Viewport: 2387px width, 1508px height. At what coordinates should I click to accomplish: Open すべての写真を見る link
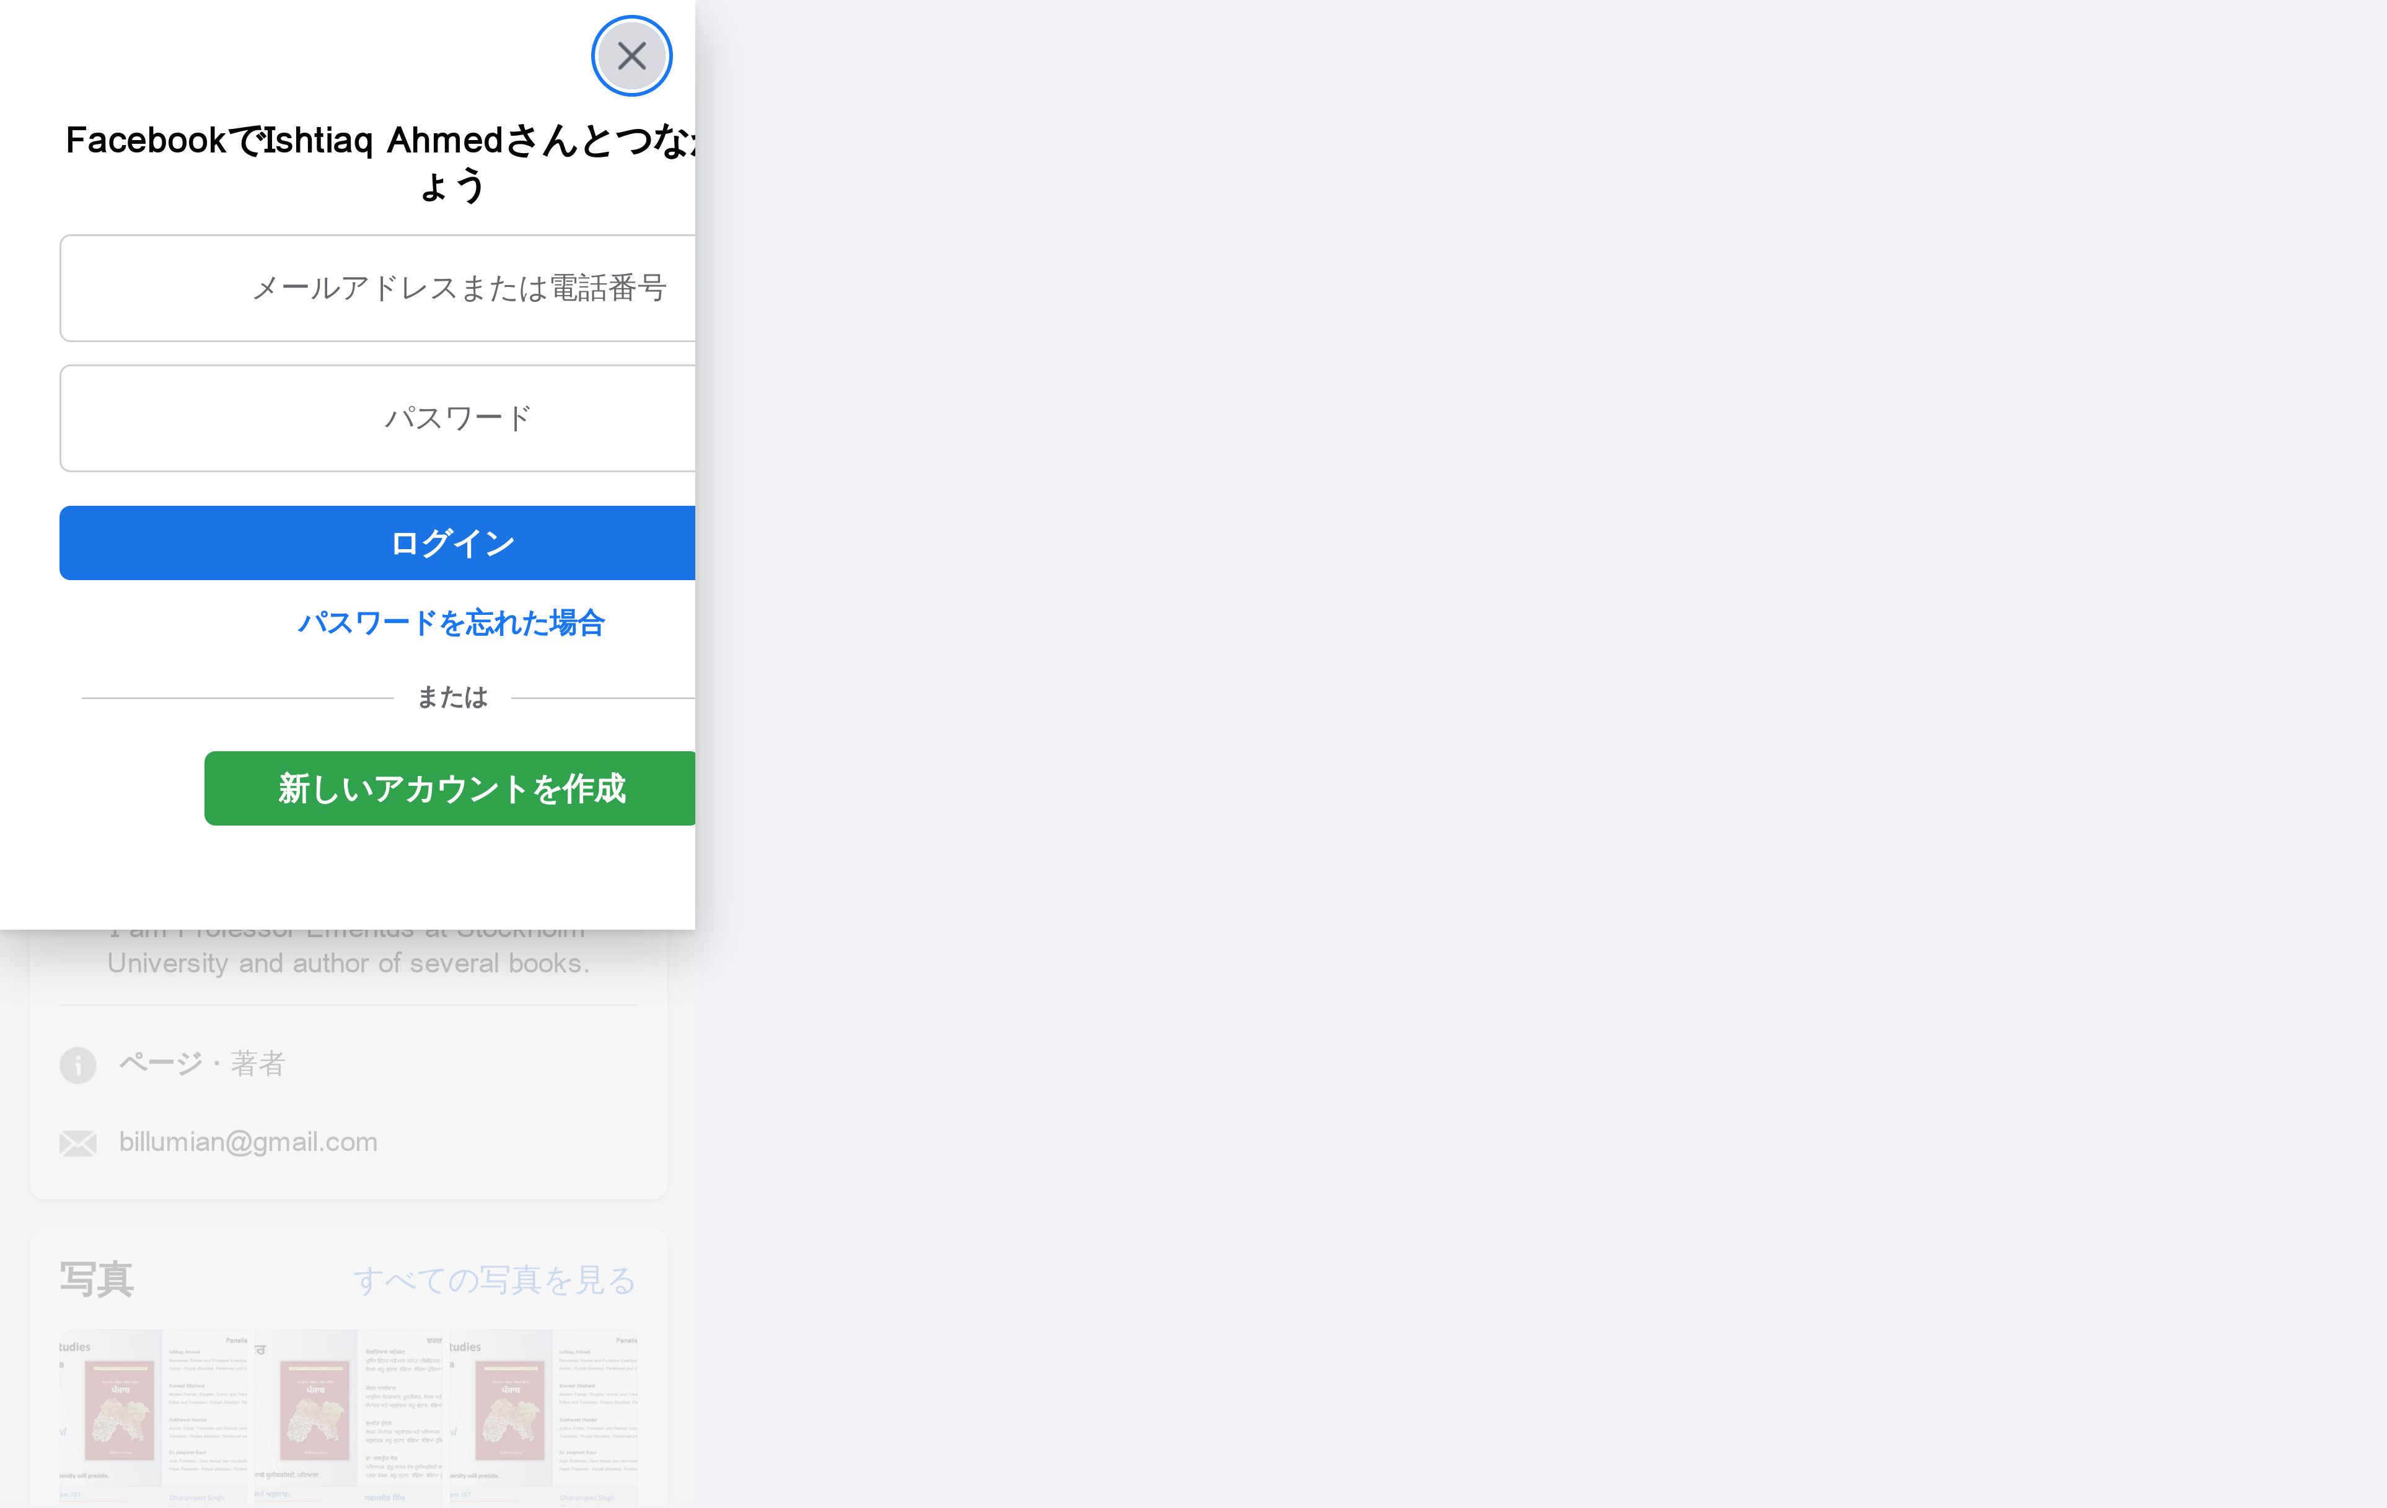coord(494,1280)
